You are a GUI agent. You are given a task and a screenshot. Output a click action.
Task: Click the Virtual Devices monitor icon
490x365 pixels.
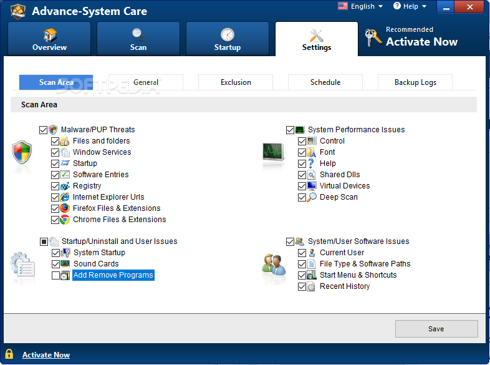click(x=312, y=186)
